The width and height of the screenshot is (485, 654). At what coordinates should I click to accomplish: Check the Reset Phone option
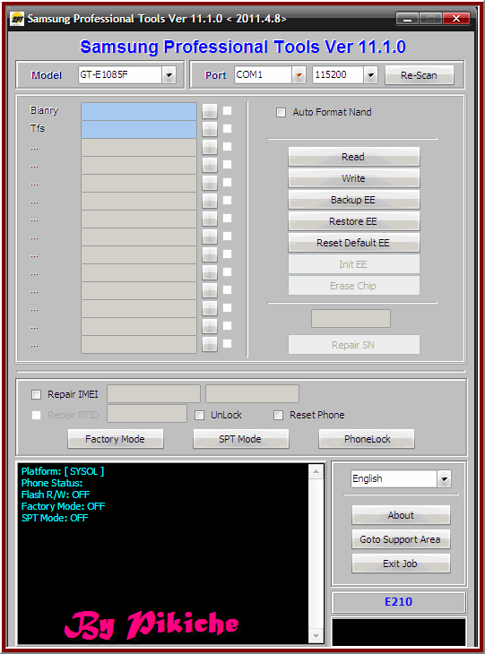(279, 415)
